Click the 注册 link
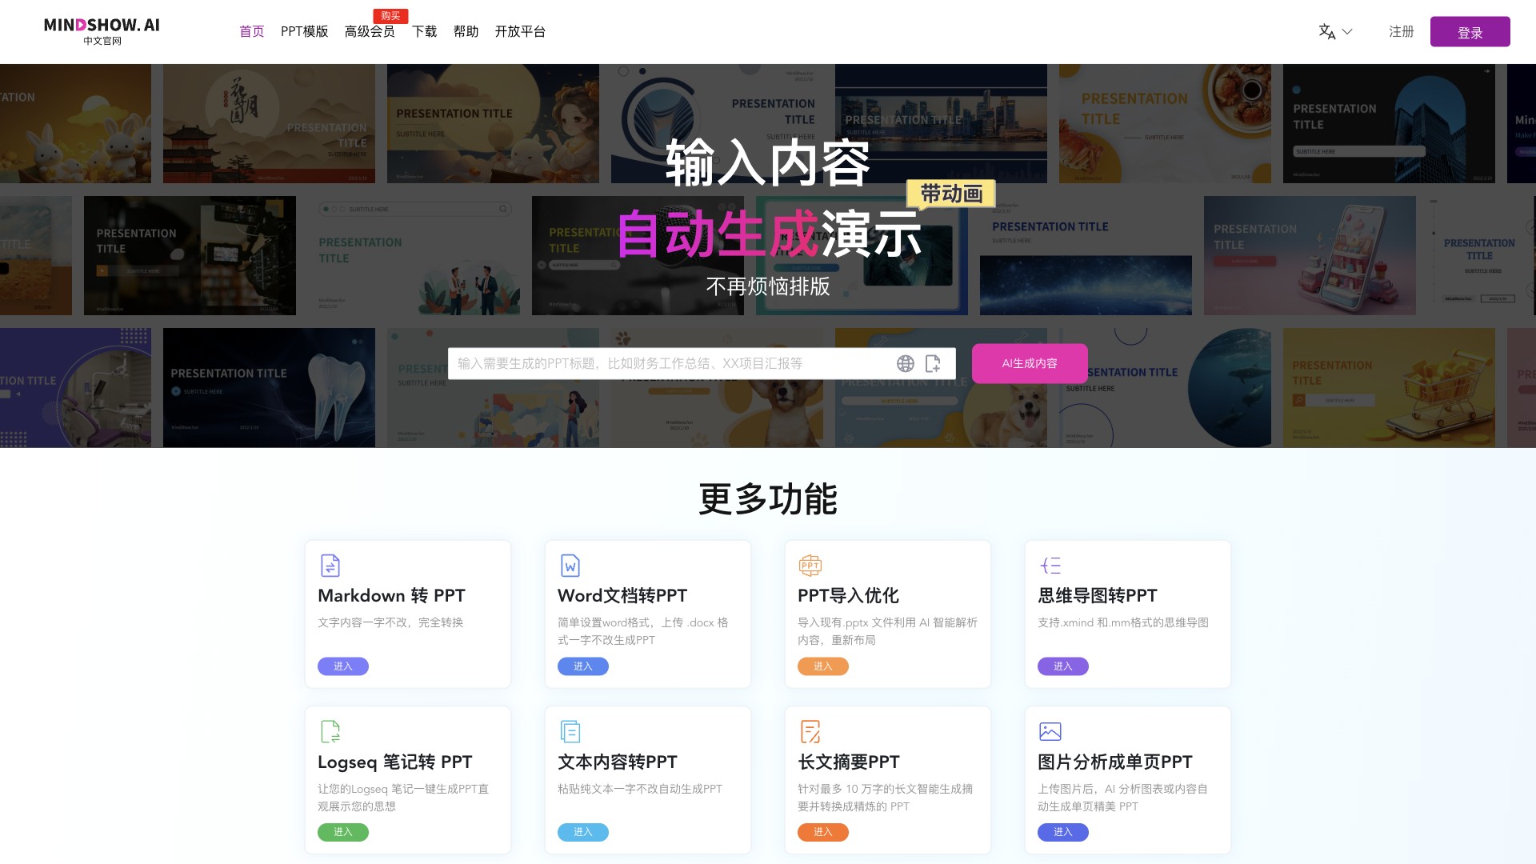 coord(1401,31)
